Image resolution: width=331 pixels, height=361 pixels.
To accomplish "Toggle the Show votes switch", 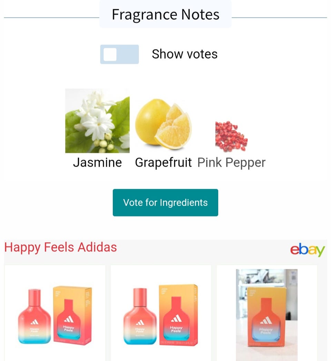I will [119, 54].
